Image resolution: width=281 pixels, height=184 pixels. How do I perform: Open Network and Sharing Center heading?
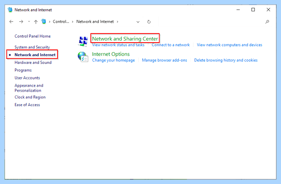125,39
